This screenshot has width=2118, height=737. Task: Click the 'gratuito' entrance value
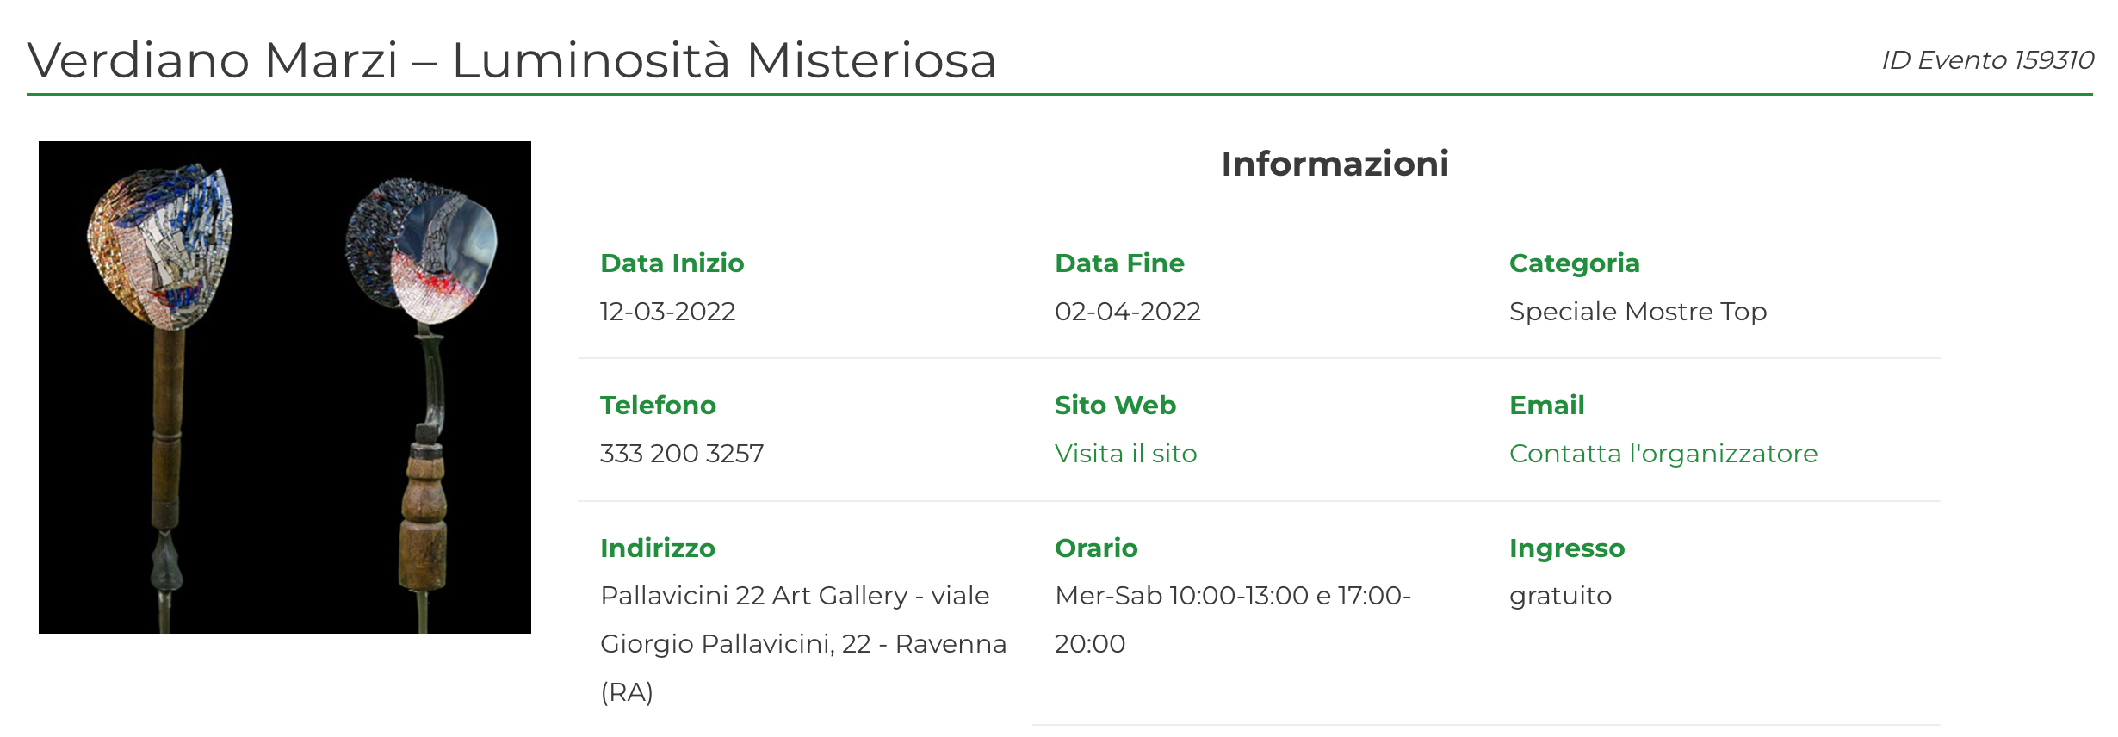pos(1560,597)
